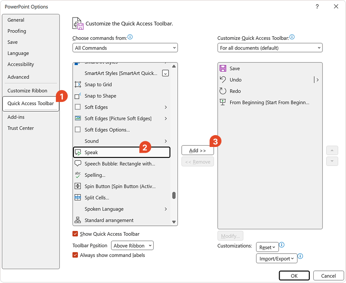Click the Modify... button
The width and height of the screenshot is (346, 283).
tap(230, 236)
